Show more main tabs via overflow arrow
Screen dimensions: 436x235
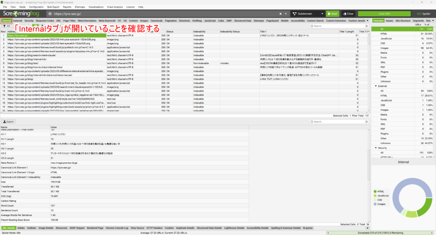click(x=367, y=20)
